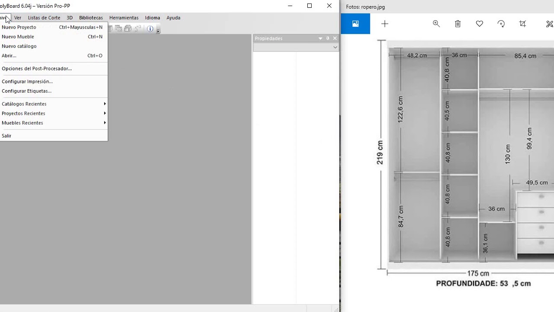Open the Ayuda menu
The width and height of the screenshot is (554, 312).
click(173, 18)
